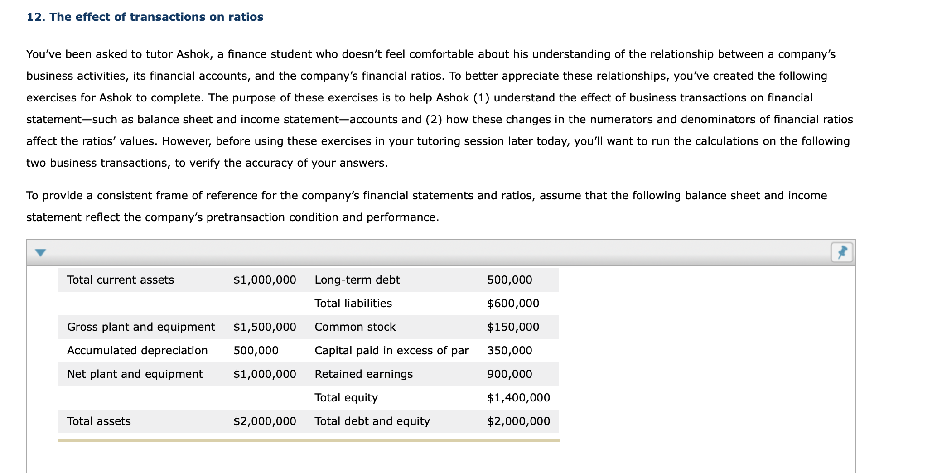This screenshot has width=937, height=473.
Task: Select Gross plant and equipment label
Action: (x=141, y=327)
